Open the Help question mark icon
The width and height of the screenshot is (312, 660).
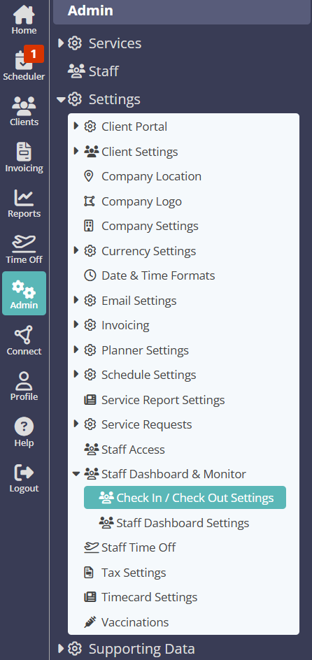point(24,426)
